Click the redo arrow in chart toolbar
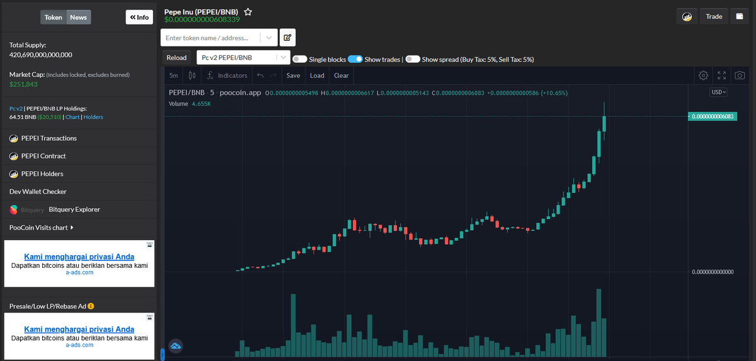 coord(273,75)
